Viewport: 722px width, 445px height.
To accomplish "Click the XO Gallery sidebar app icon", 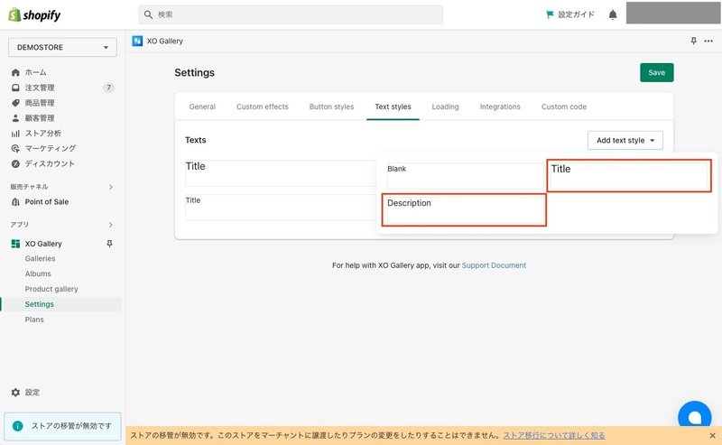I will [x=15, y=244].
